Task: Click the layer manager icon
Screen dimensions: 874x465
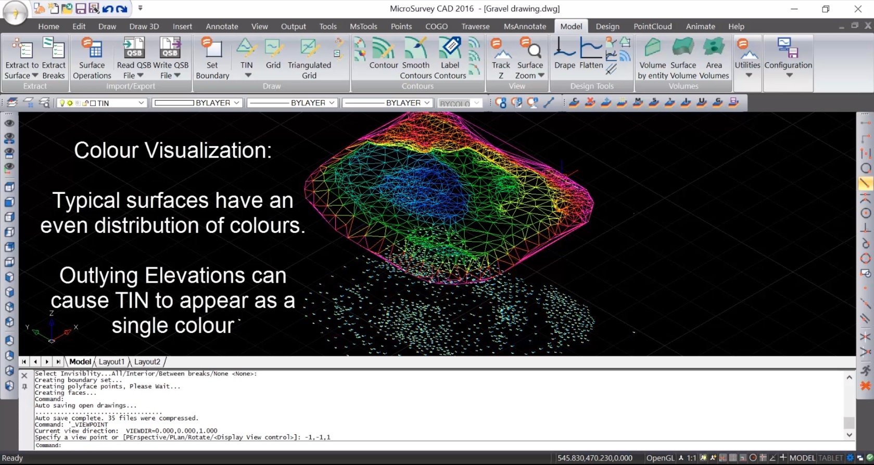Action: click(12, 103)
